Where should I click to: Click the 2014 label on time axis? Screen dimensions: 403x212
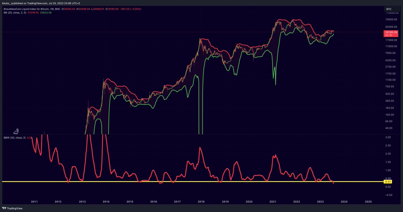tap(106, 202)
